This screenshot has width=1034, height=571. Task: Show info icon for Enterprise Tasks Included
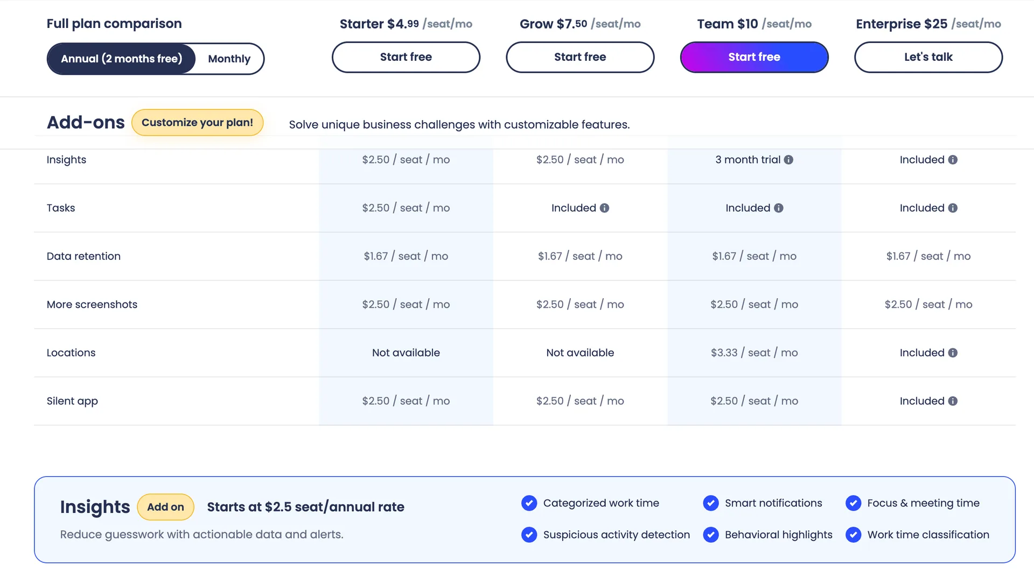click(953, 208)
